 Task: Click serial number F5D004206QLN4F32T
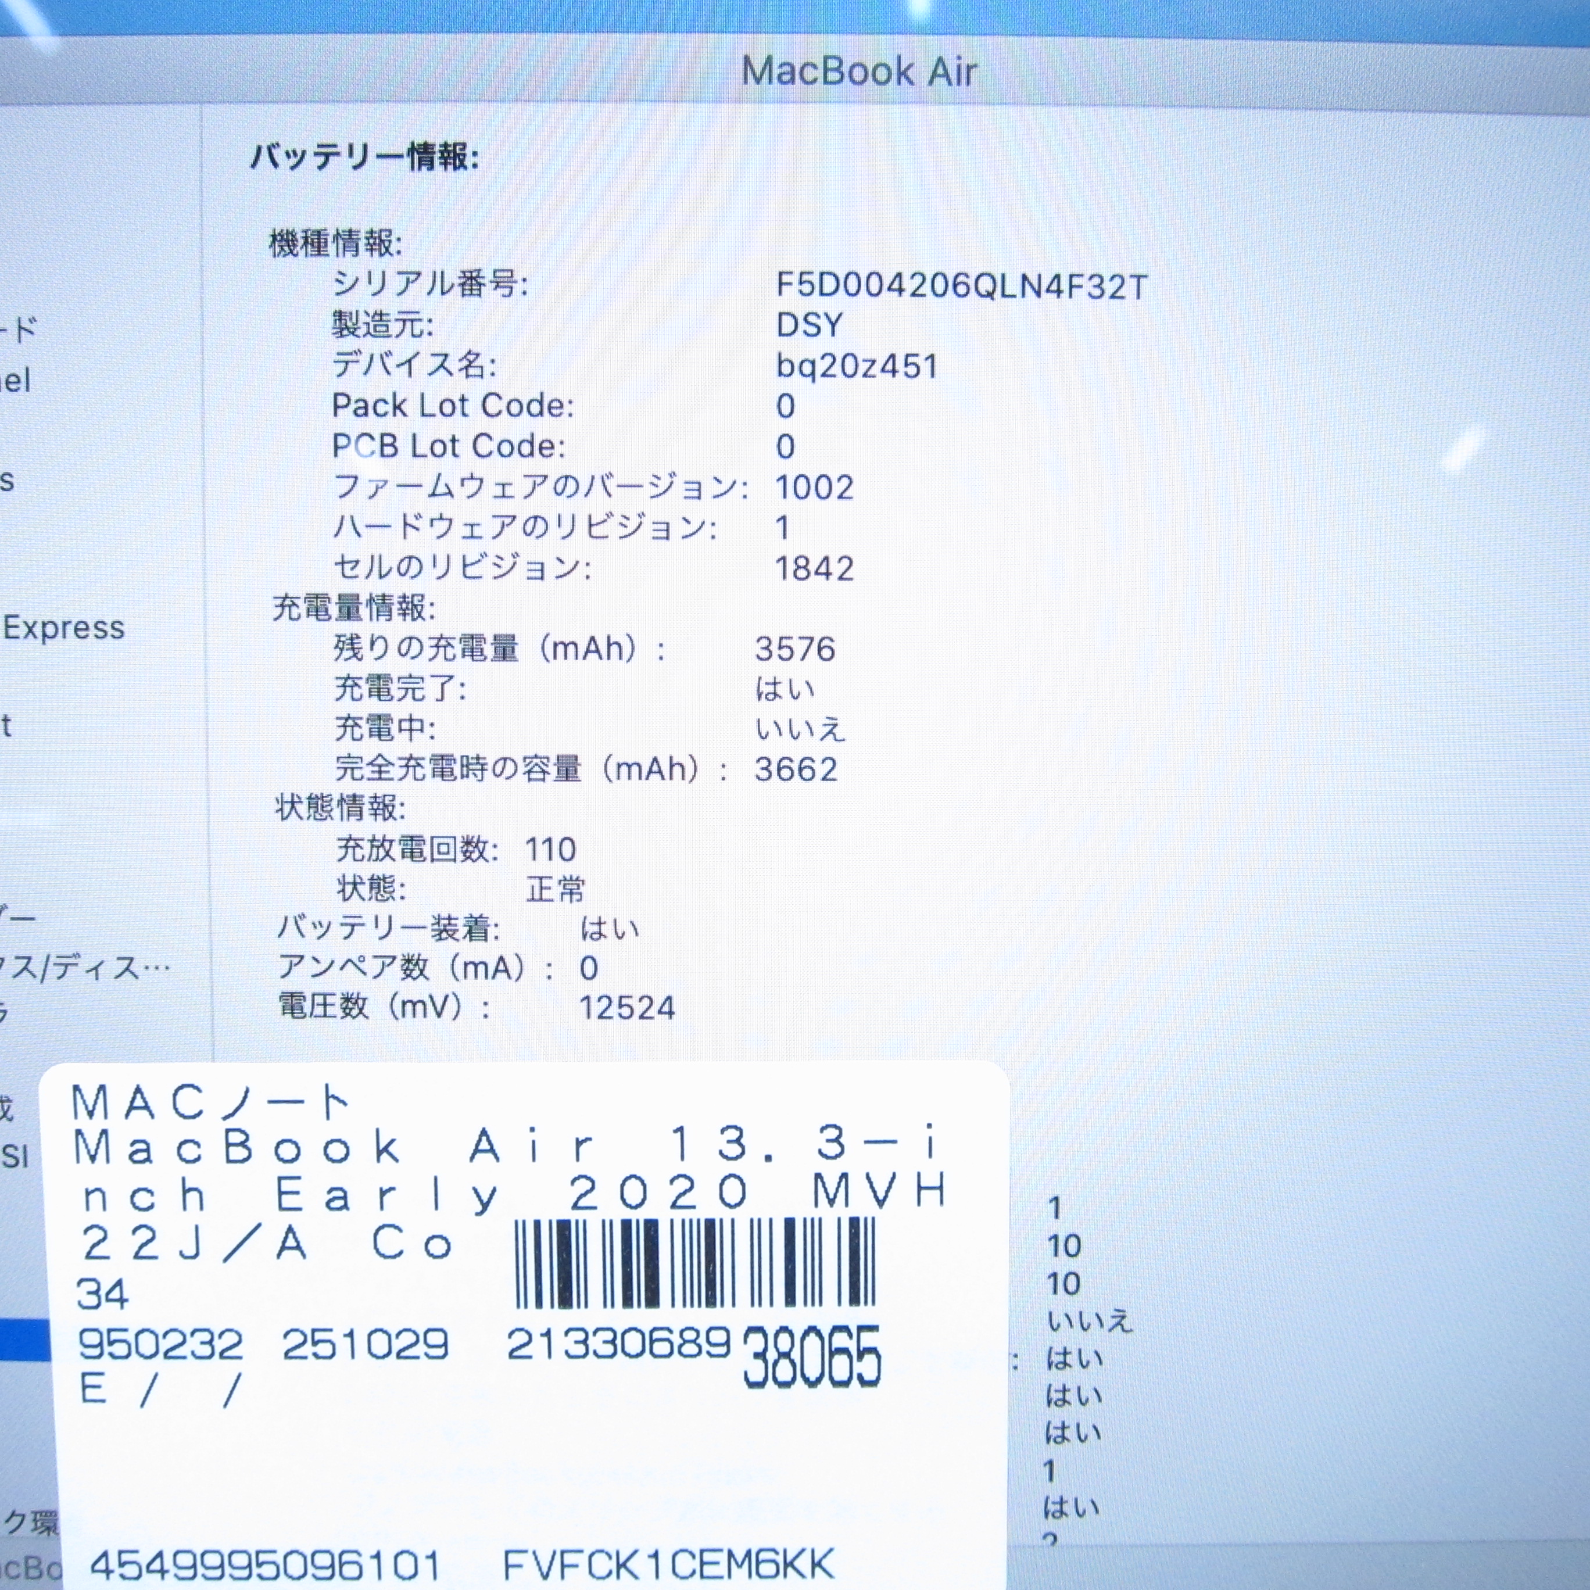pyautogui.click(x=961, y=287)
